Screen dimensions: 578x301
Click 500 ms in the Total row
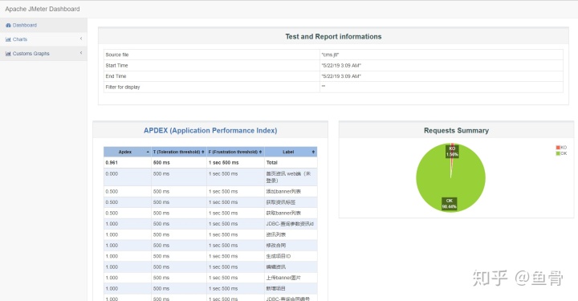pyautogui.click(x=161, y=162)
